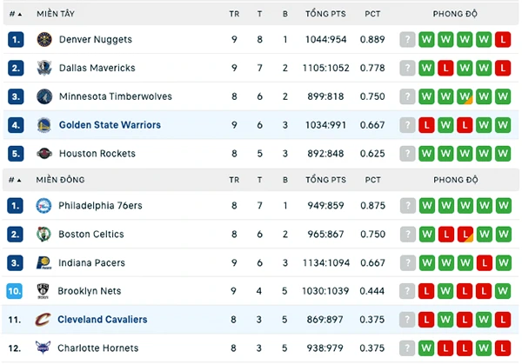Click the Dallas Mavericks team logo
The height and width of the screenshot is (364, 522).
[x=44, y=68]
